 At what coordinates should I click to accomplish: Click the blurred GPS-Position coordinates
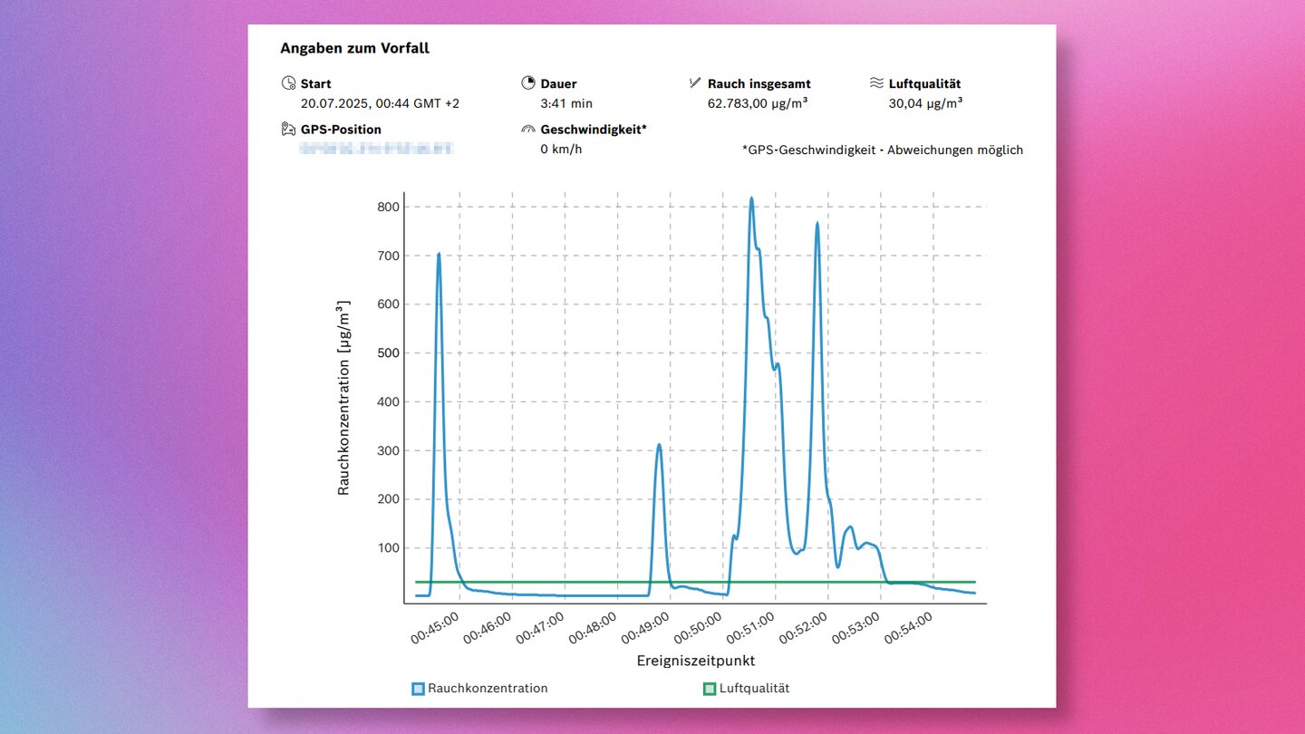[x=378, y=149]
